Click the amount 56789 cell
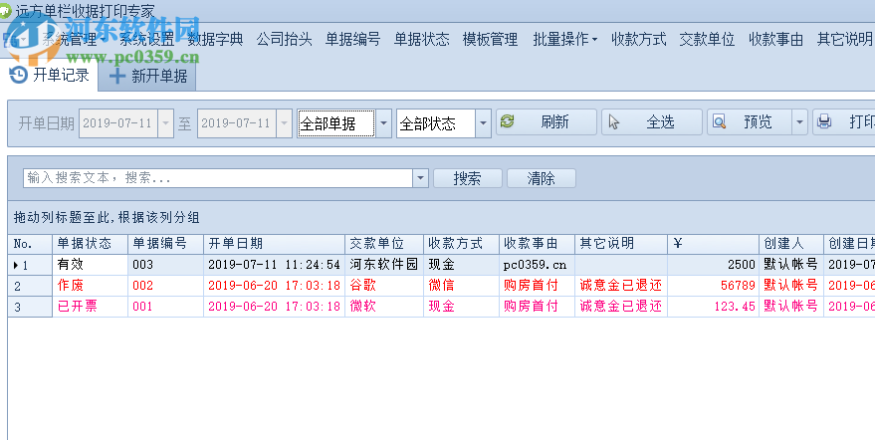This screenshot has height=440, width=875. point(713,286)
